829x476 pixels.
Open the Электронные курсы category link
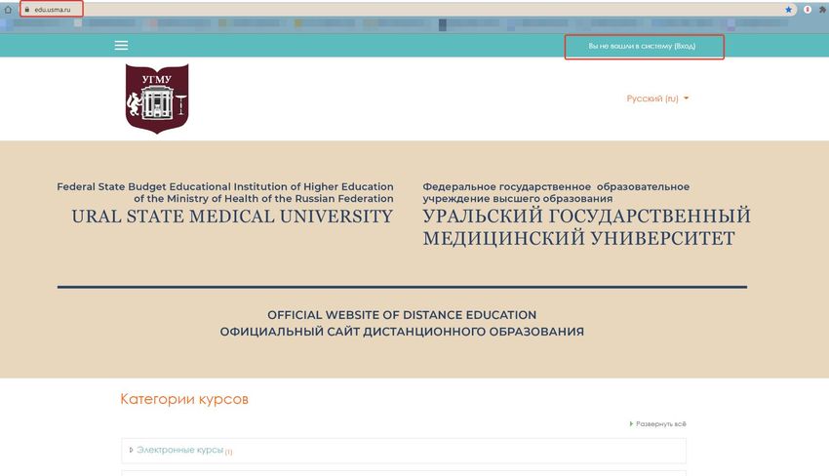click(179, 450)
